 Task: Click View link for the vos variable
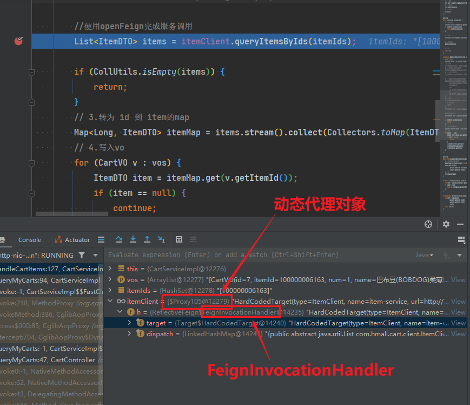pos(458,280)
